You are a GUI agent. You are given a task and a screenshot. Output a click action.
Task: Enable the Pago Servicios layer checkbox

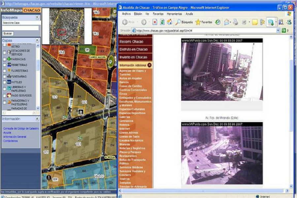5,96
